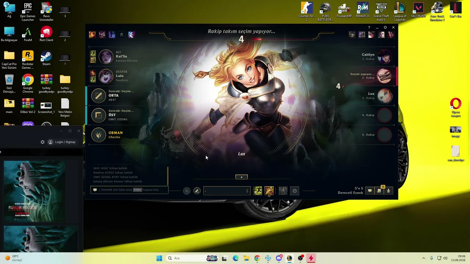Screen dimensions: 470x264
Task: Open League client help question mark
Action: coord(369,27)
